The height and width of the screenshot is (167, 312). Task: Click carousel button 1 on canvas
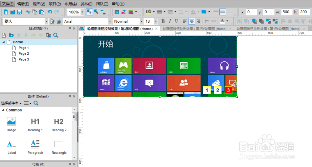[x=207, y=90]
